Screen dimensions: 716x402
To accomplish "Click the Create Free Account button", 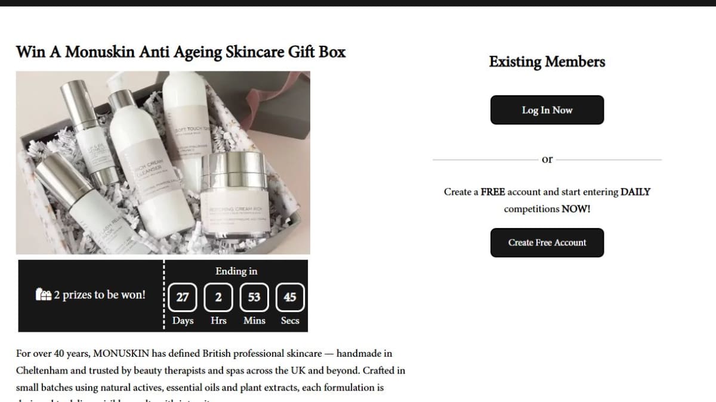I will (x=547, y=242).
